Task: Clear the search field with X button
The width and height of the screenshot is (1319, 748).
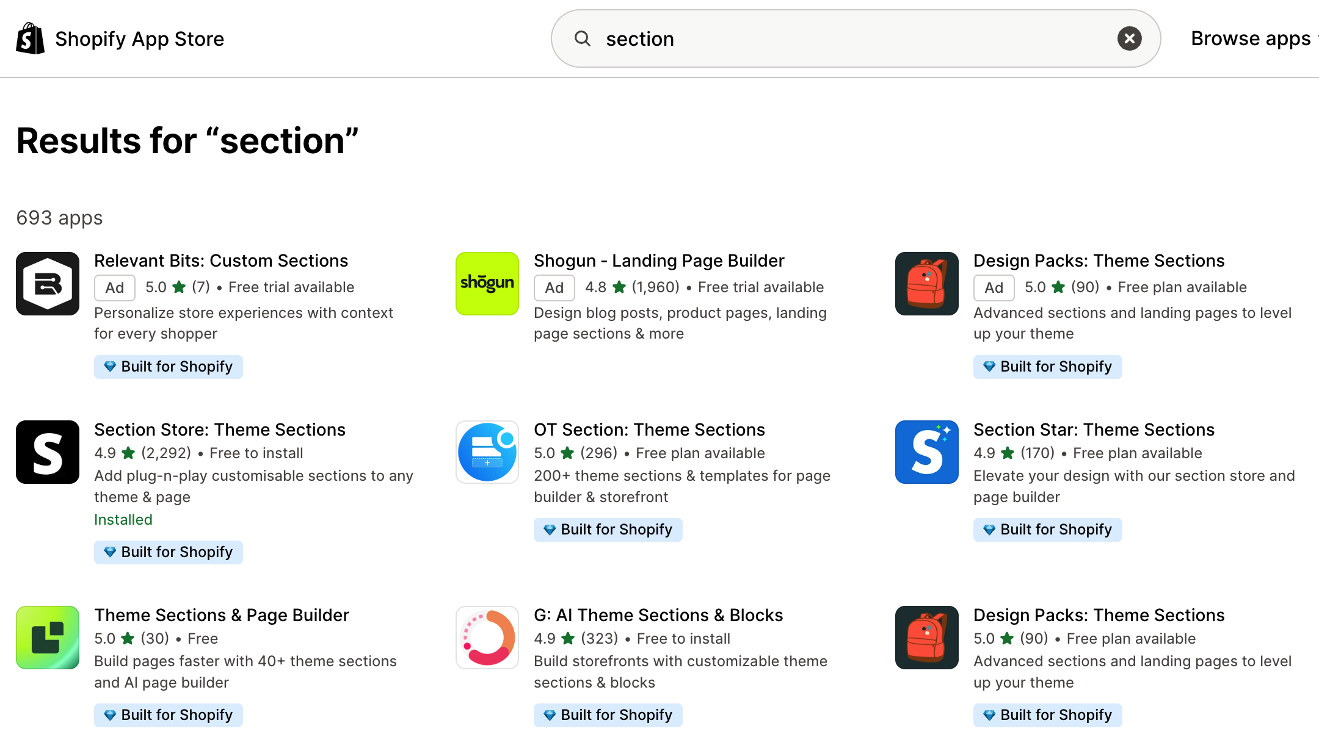Action: coord(1129,38)
